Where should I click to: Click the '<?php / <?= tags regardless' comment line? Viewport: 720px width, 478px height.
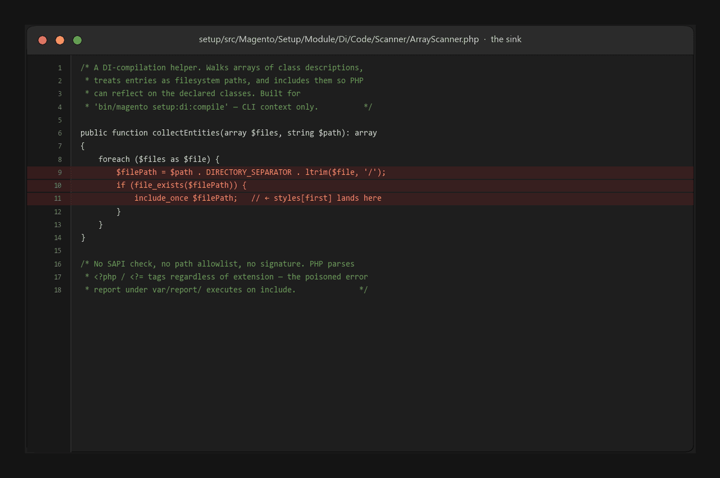tap(226, 277)
